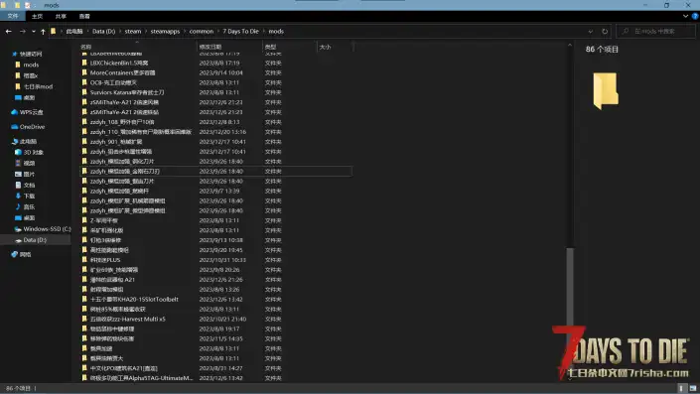Image resolution: width=700 pixels, height=394 pixels.
Task: Open the 文件 menu tab
Action: tap(13, 16)
